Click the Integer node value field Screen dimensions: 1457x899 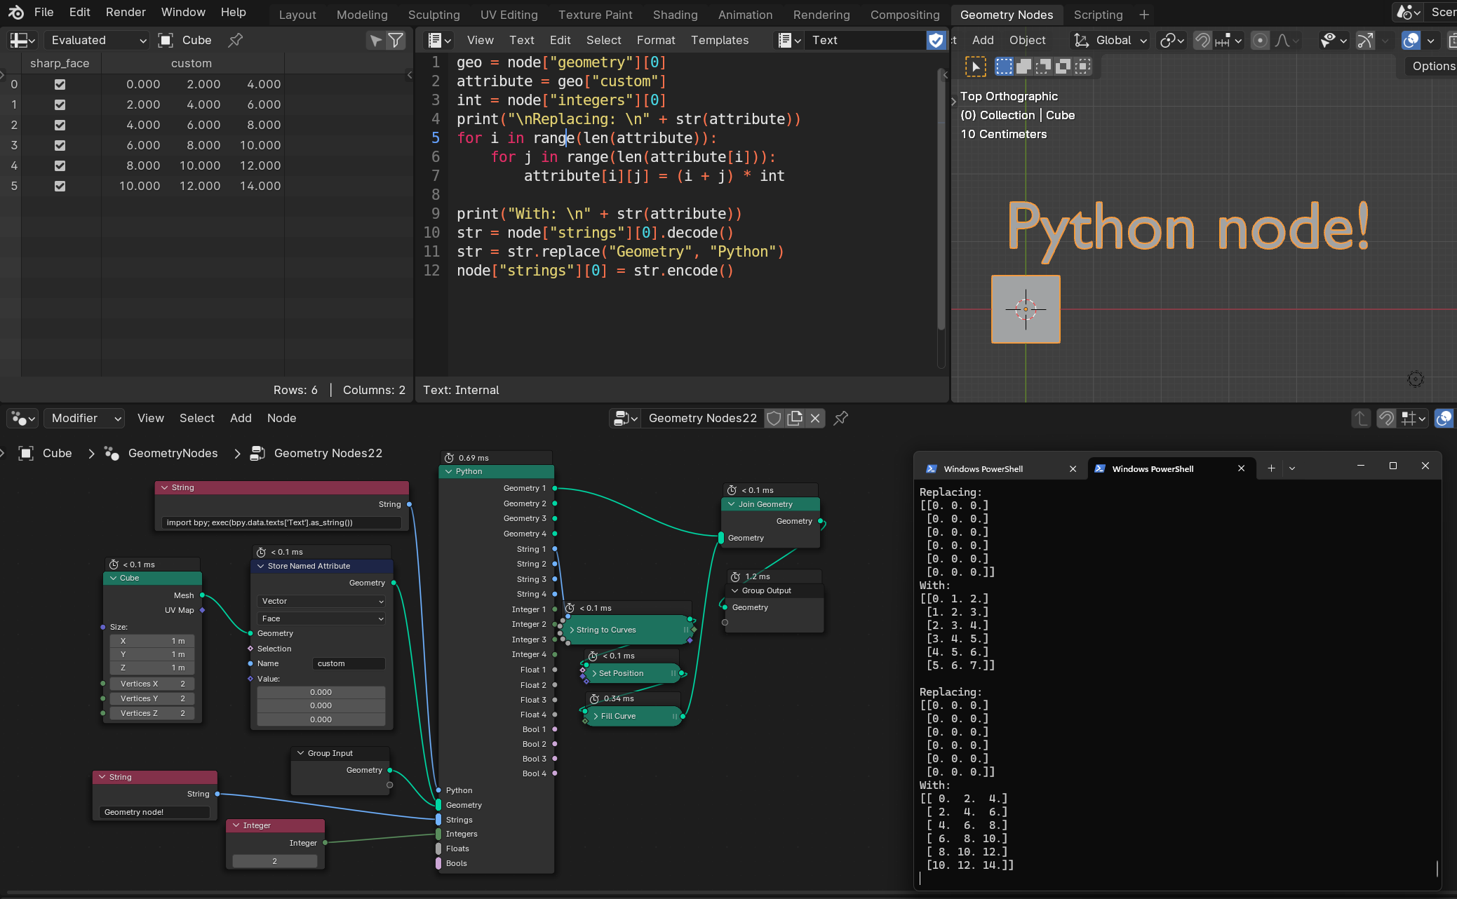coord(274,861)
